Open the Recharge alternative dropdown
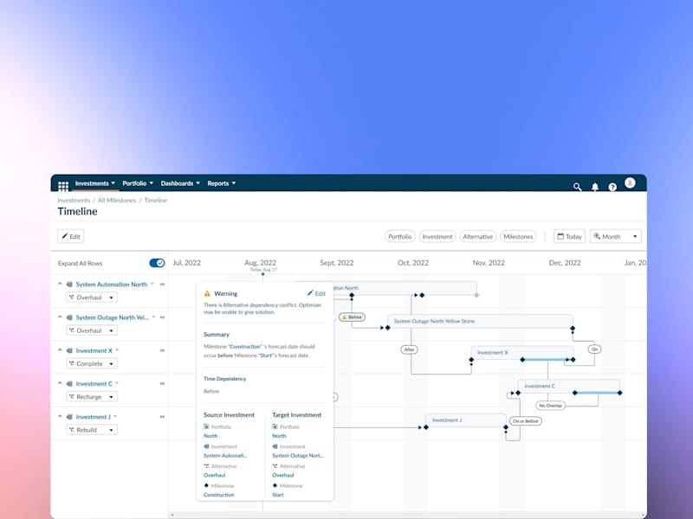693x519 pixels. coord(92,397)
